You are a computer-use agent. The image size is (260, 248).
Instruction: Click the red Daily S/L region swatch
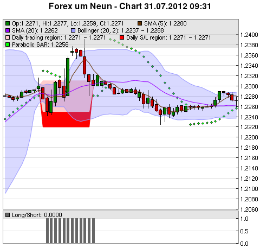[x=122, y=37]
